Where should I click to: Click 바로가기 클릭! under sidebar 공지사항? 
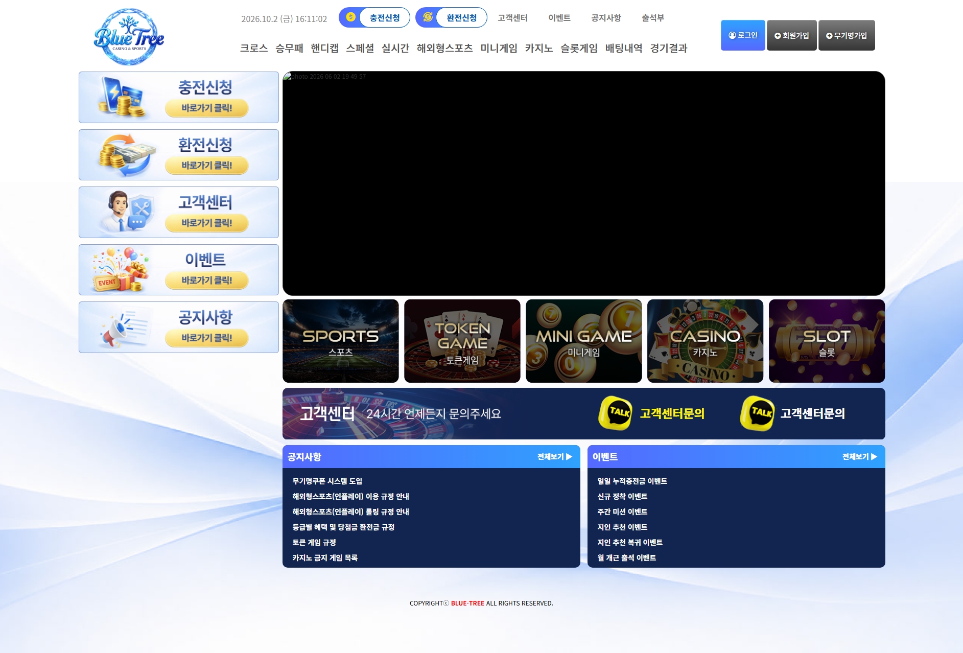(207, 338)
